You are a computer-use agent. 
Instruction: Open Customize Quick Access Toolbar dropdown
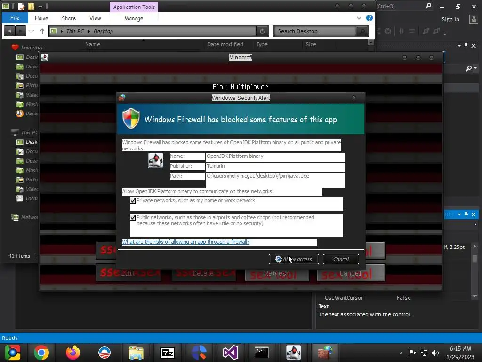(40, 7)
